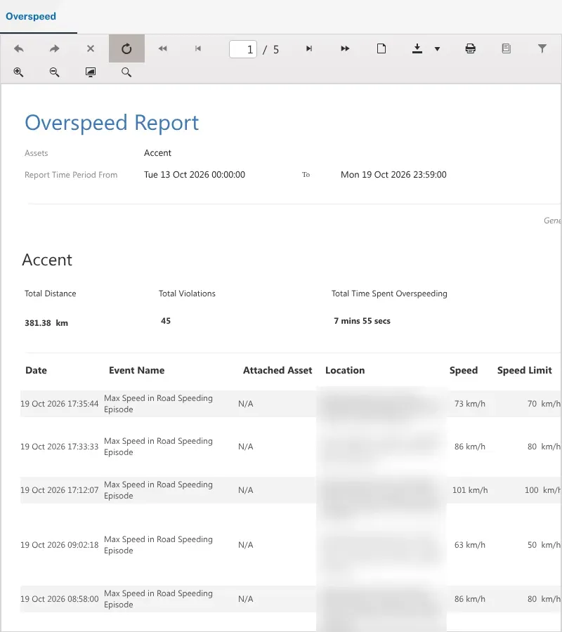Viewport: 562px width, 632px height.
Task: Zoom in with magnifier plus icon
Action: [x=18, y=72]
